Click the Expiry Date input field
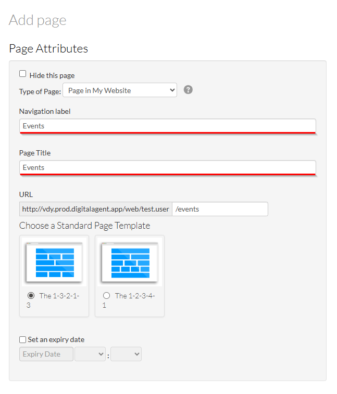The image size is (337, 394). (46, 354)
